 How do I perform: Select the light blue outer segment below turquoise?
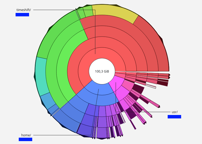48,101
